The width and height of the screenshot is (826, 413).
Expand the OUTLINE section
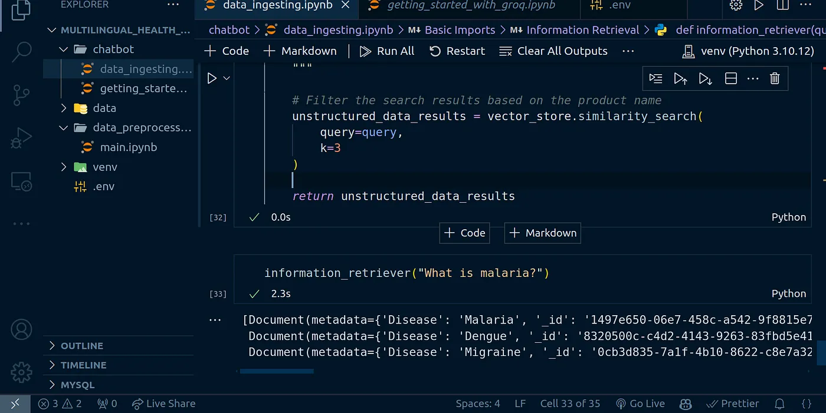point(81,346)
